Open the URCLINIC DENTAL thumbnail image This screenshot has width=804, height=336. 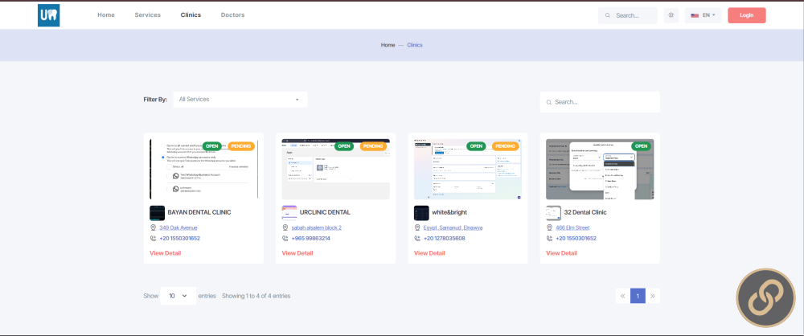336,169
